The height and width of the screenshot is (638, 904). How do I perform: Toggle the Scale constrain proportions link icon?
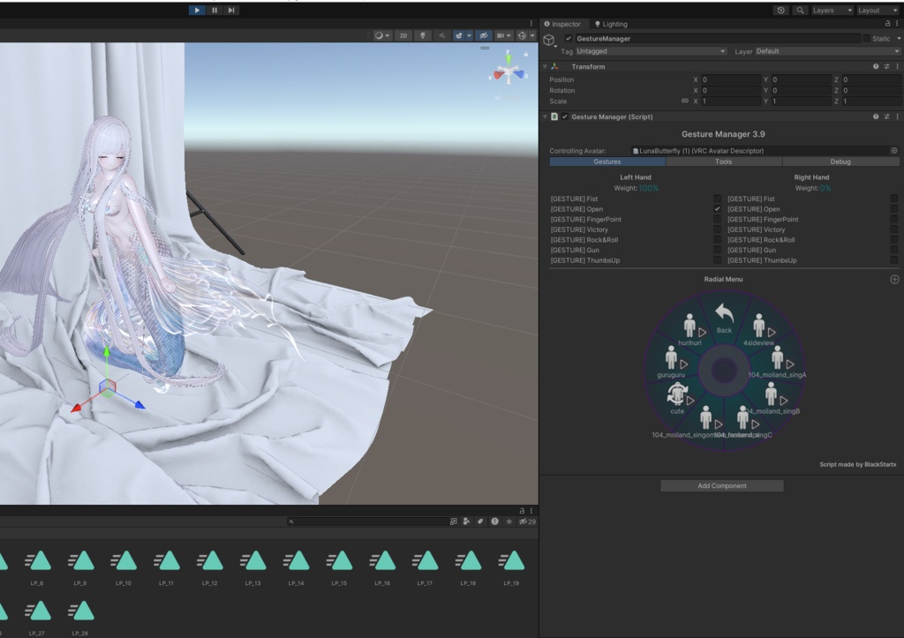(685, 101)
